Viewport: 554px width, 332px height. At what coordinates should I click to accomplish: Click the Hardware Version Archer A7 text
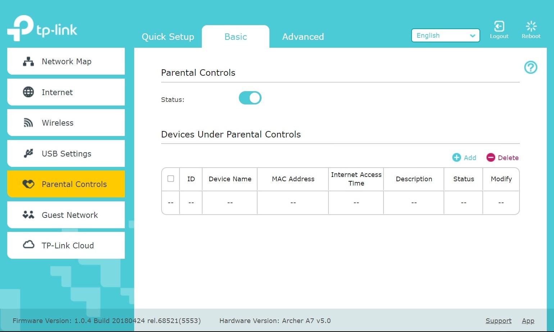(275, 321)
